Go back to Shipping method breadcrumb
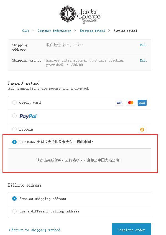The height and width of the screenshot is (235, 166). [x=92, y=31]
